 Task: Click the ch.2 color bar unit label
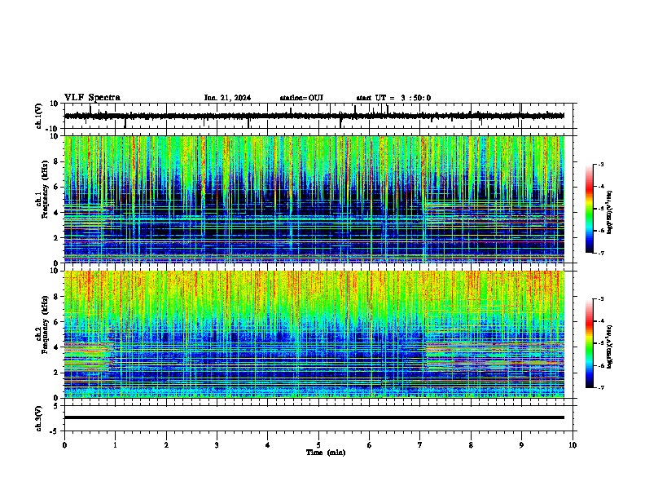(610, 347)
